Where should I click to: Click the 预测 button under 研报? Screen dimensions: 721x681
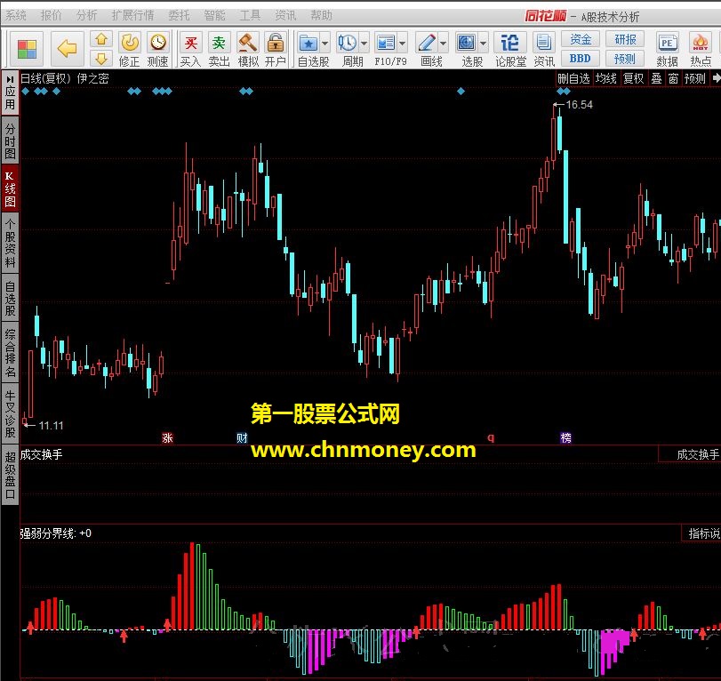pos(625,59)
